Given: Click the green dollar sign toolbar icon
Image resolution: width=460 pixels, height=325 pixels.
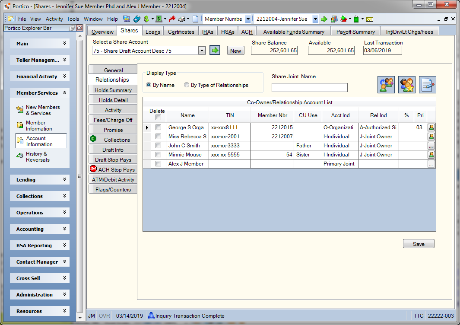Looking at the screenshot, I should pyautogui.click(x=146, y=19).
